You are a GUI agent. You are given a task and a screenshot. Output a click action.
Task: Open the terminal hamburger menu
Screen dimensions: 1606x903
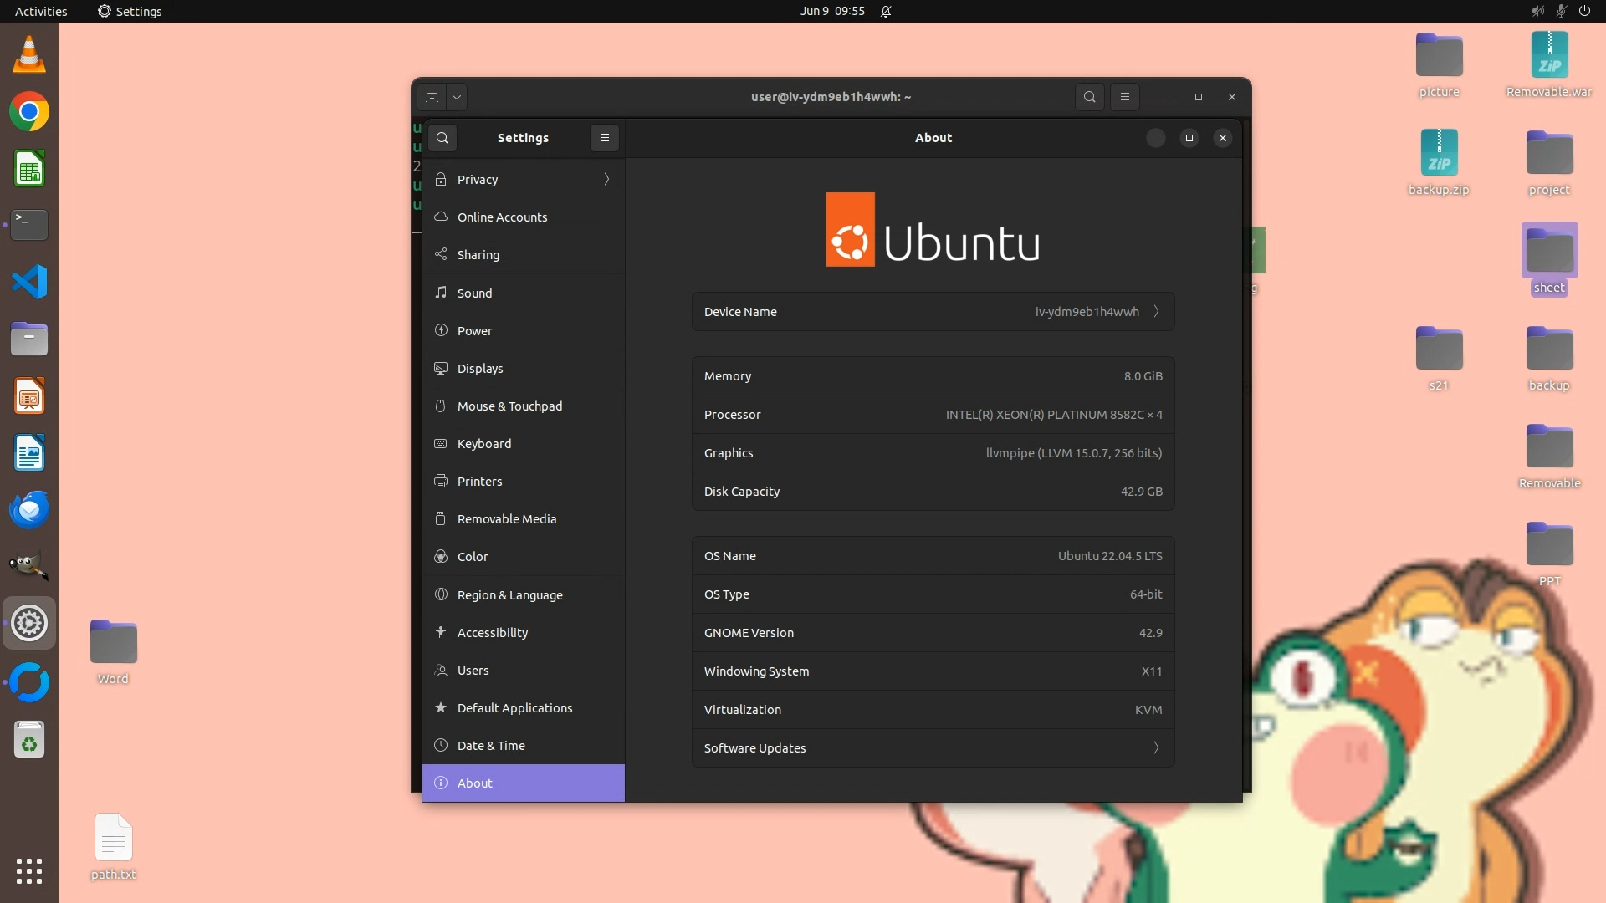point(1125,97)
